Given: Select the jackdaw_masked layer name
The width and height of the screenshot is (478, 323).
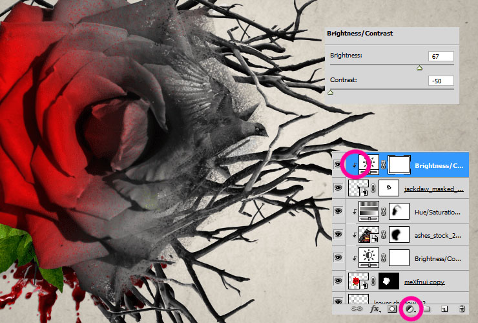Looking at the screenshot, I should 434,189.
